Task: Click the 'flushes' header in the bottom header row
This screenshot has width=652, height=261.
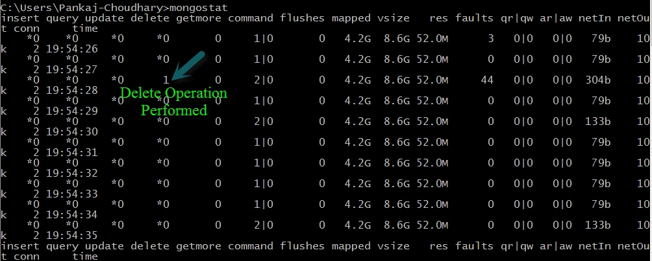Action: click(x=303, y=246)
